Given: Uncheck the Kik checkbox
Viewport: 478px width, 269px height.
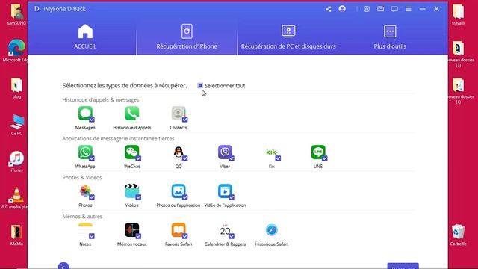Looking at the screenshot, I should click(x=278, y=158).
